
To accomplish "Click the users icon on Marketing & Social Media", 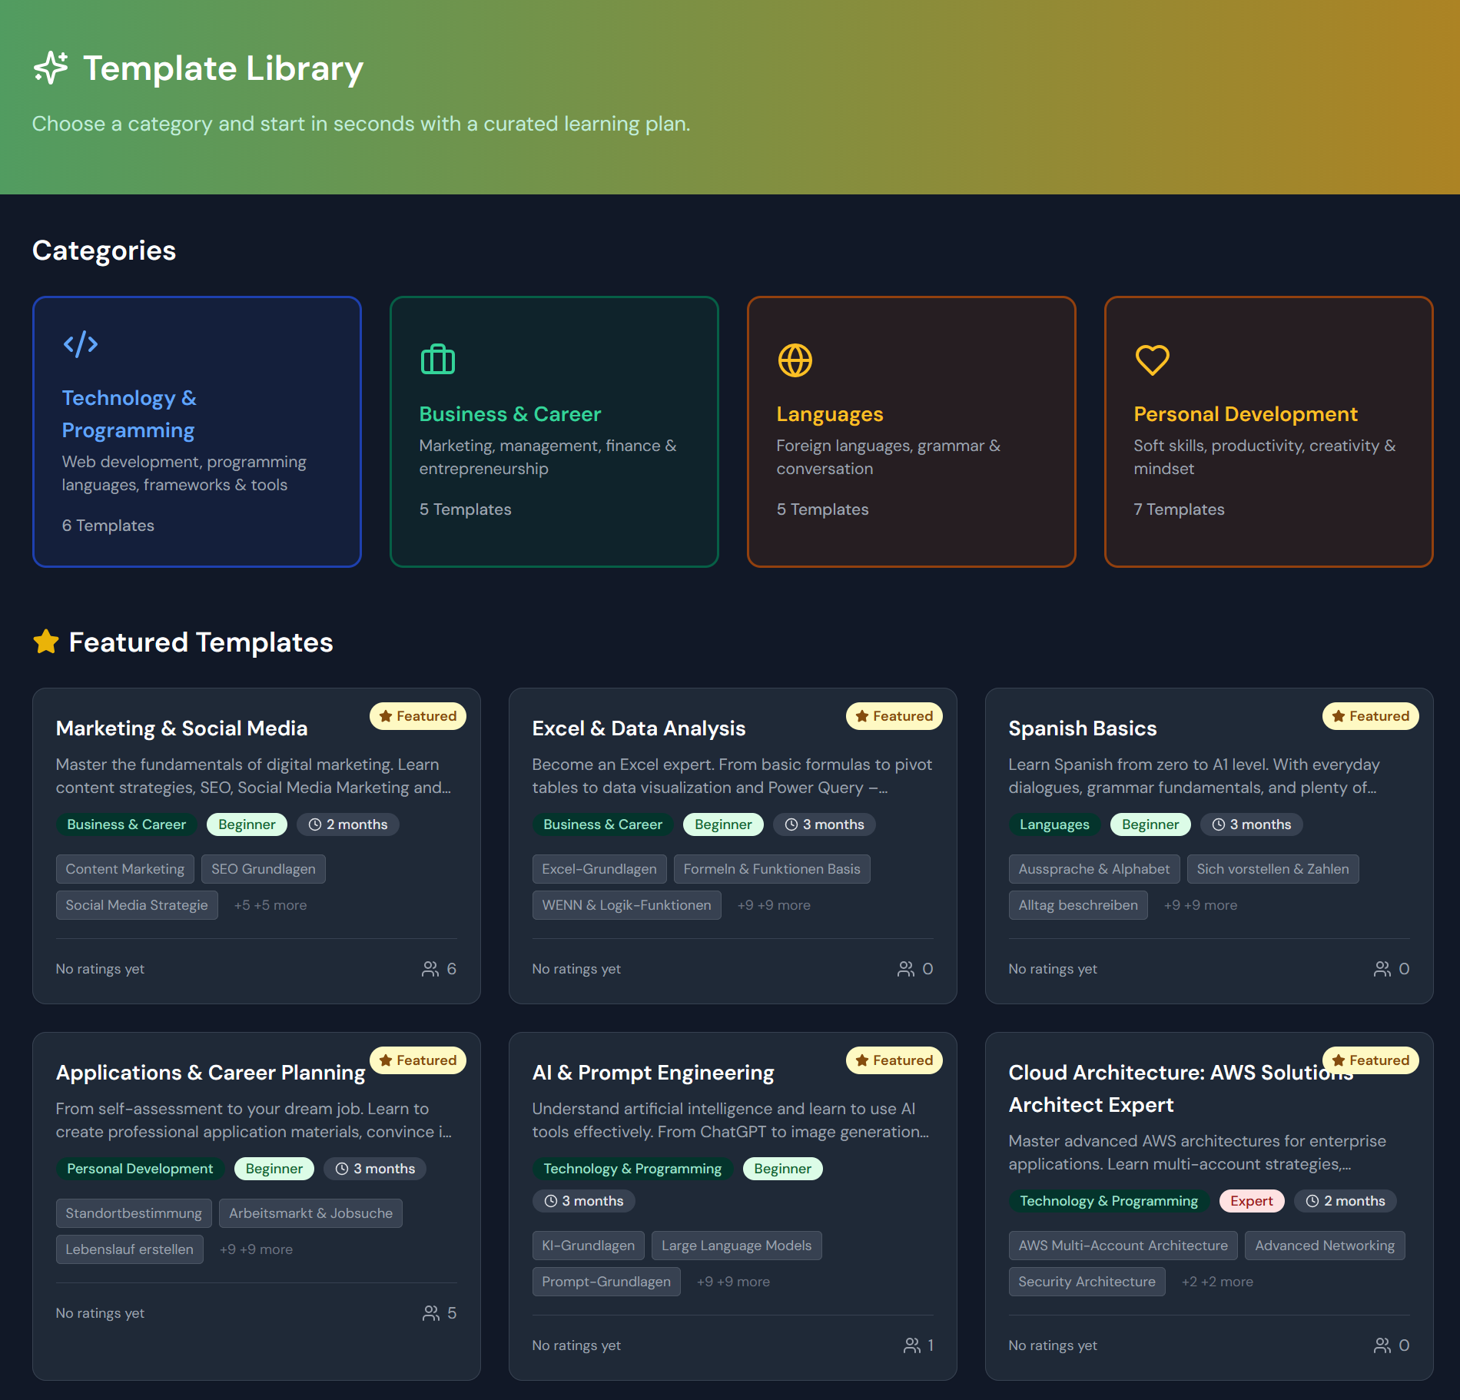I will tap(430, 969).
